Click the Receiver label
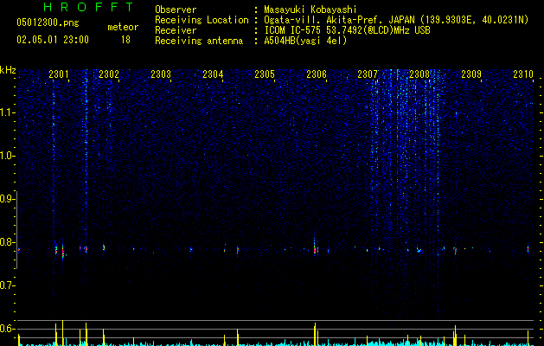 click(176, 30)
